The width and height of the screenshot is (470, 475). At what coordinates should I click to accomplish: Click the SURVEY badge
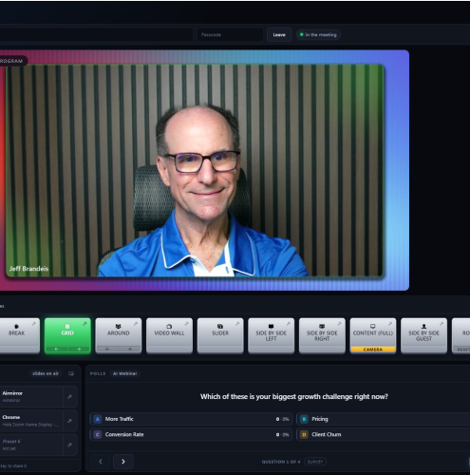[x=315, y=462]
